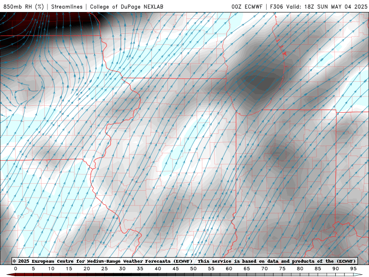Click the "60" label on the RH scale

point(229,269)
